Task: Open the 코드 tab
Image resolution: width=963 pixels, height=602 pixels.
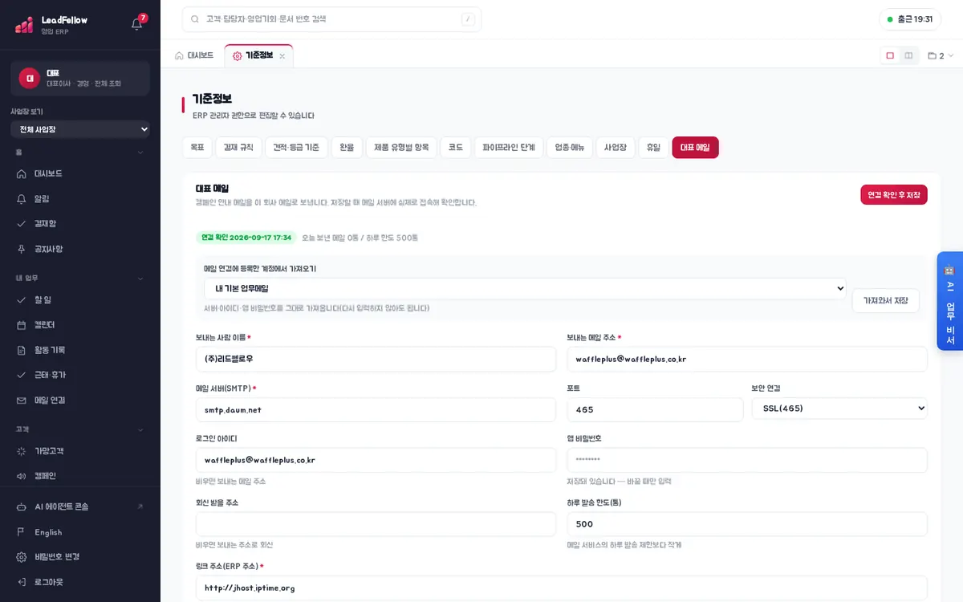Action: [455, 148]
